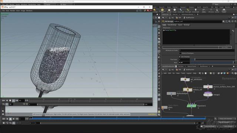Viewport: 237px width, 133px height.
Task: Select flipfluidobject1 node
Action: click(171, 93)
